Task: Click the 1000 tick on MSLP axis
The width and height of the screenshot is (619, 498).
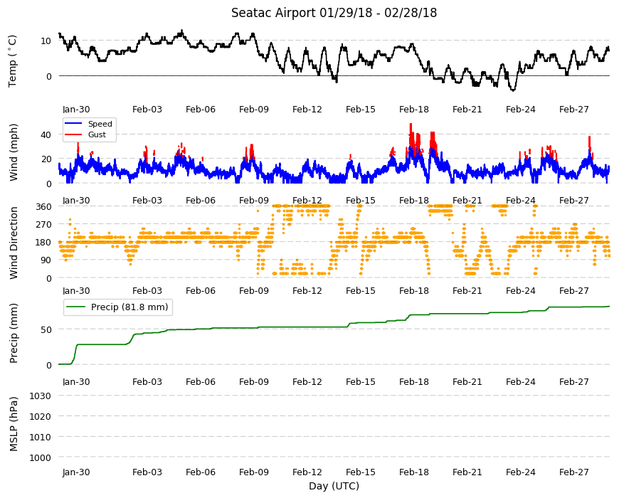Action: [x=41, y=457]
